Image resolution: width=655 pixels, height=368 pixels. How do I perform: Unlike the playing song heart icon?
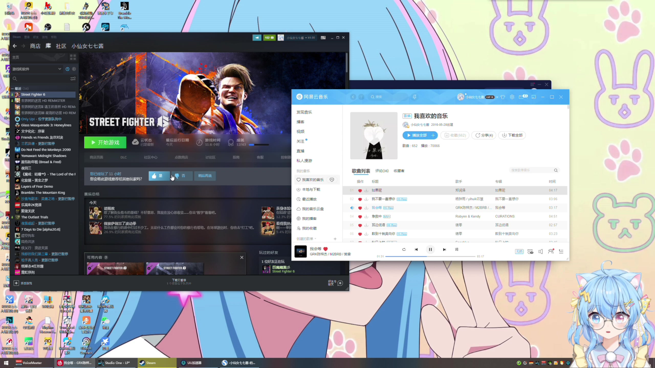[325, 249]
